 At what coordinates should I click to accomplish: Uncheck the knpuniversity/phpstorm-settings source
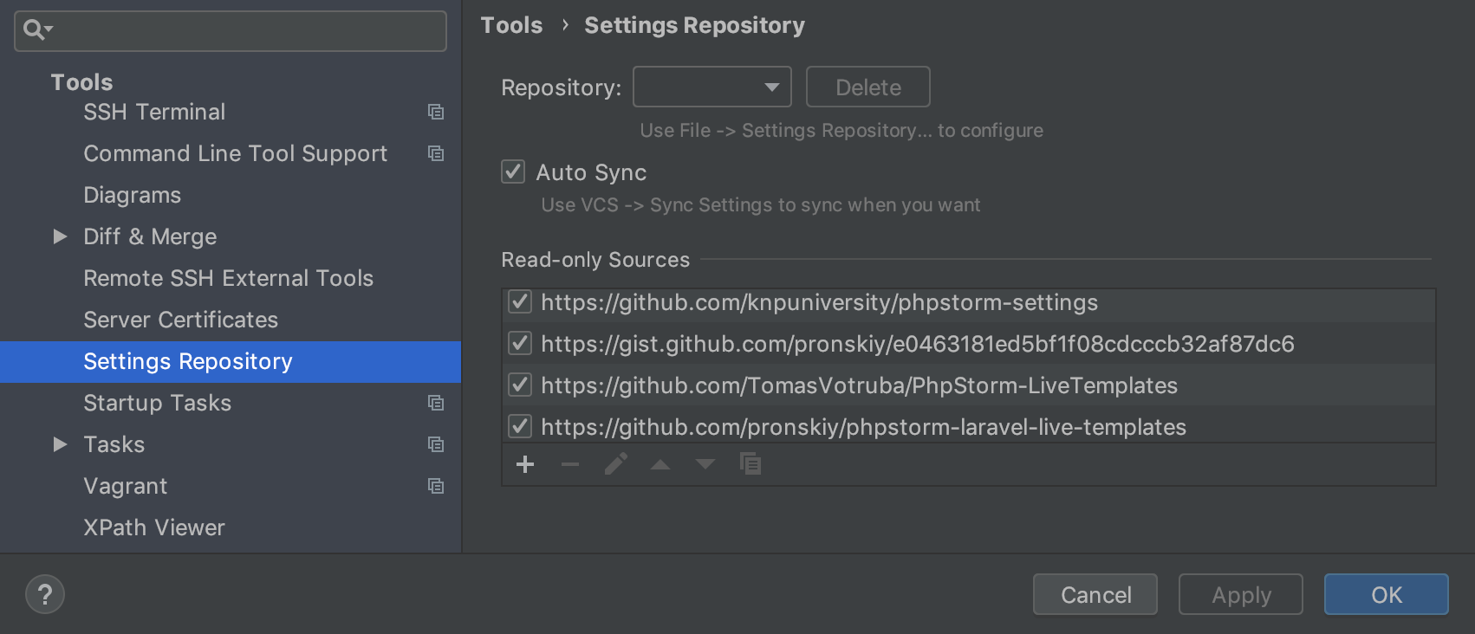pos(520,301)
